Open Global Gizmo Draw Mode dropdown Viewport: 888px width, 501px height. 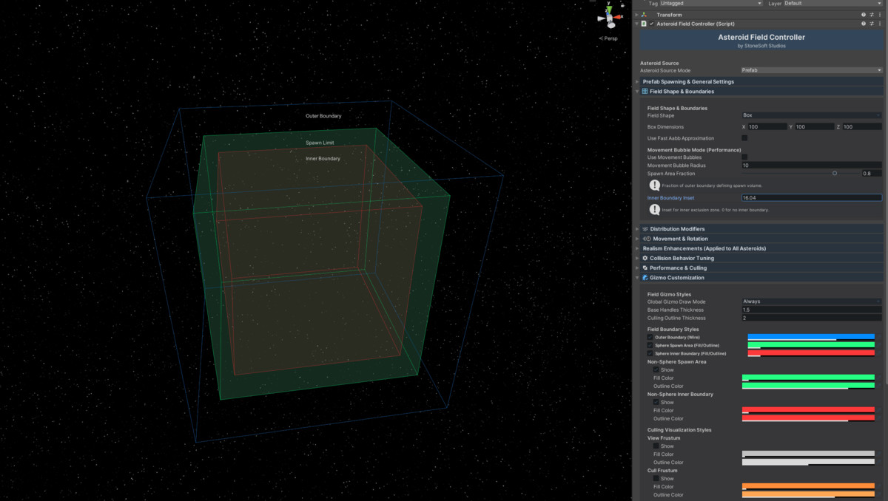812,301
